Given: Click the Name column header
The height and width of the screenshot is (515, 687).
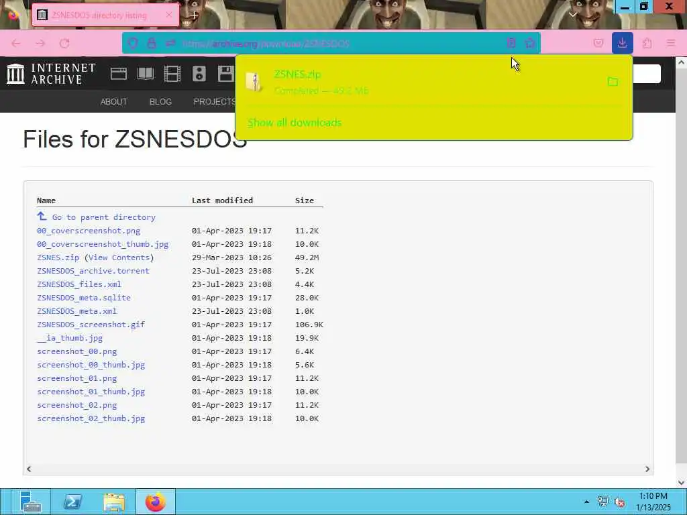Looking at the screenshot, I should [x=46, y=201].
